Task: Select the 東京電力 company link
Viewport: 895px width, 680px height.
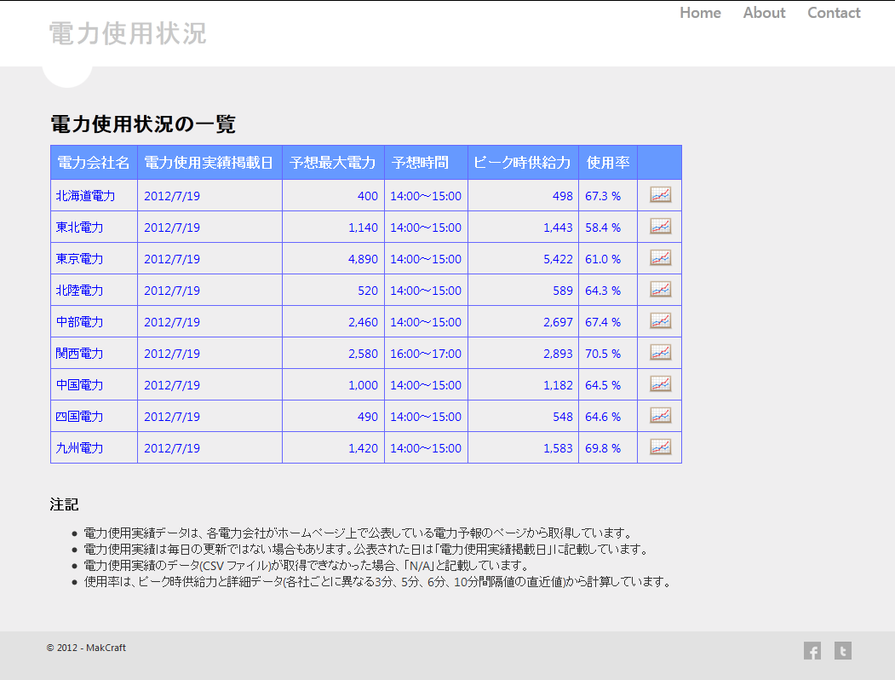Action: [x=79, y=259]
